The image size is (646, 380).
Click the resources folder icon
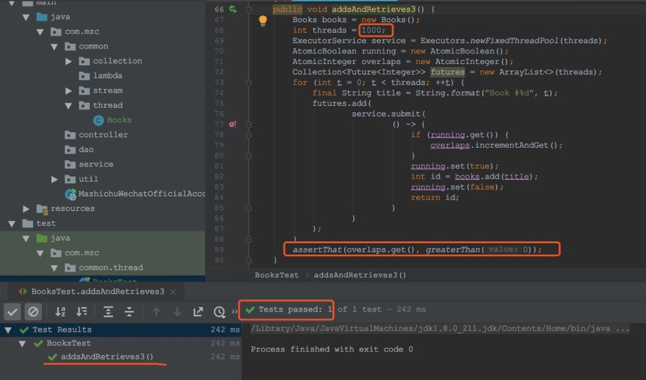point(42,209)
